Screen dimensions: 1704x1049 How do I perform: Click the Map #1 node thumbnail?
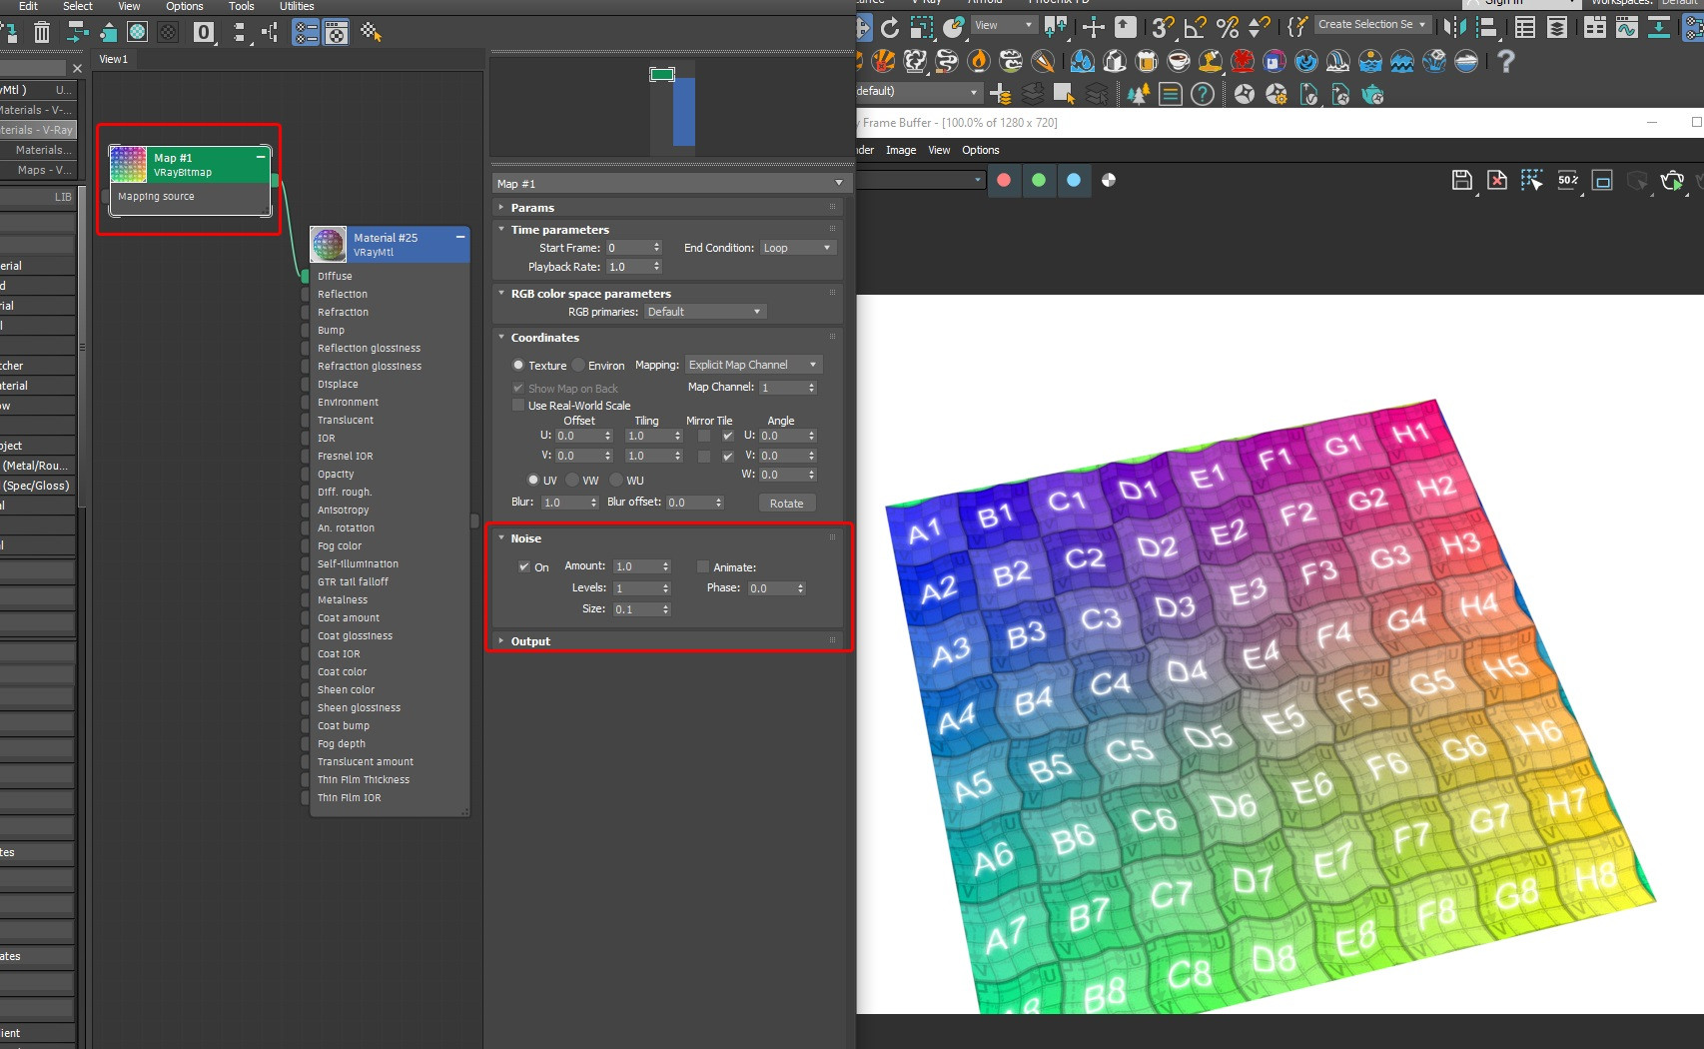128,164
